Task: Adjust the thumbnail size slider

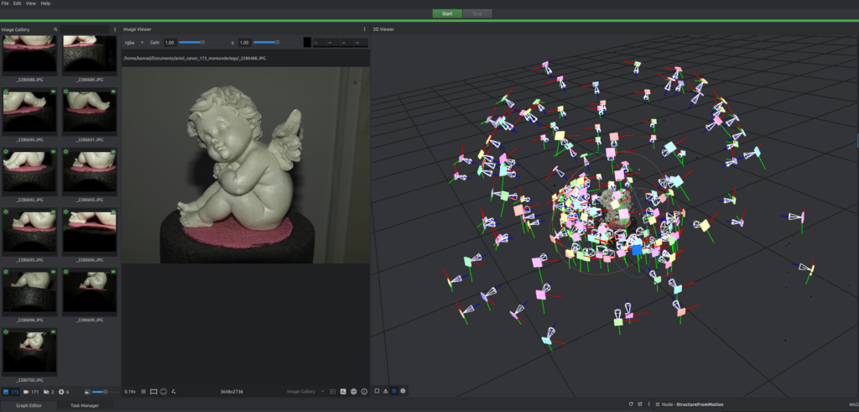Action: 103,392
